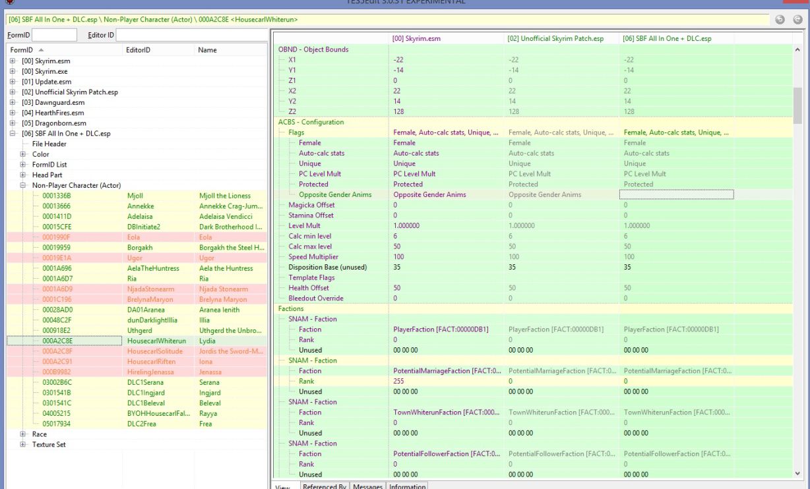The width and height of the screenshot is (810, 489).
Task: Click the OBND - Object Bounds row label
Action: pyautogui.click(x=313, y=49)
